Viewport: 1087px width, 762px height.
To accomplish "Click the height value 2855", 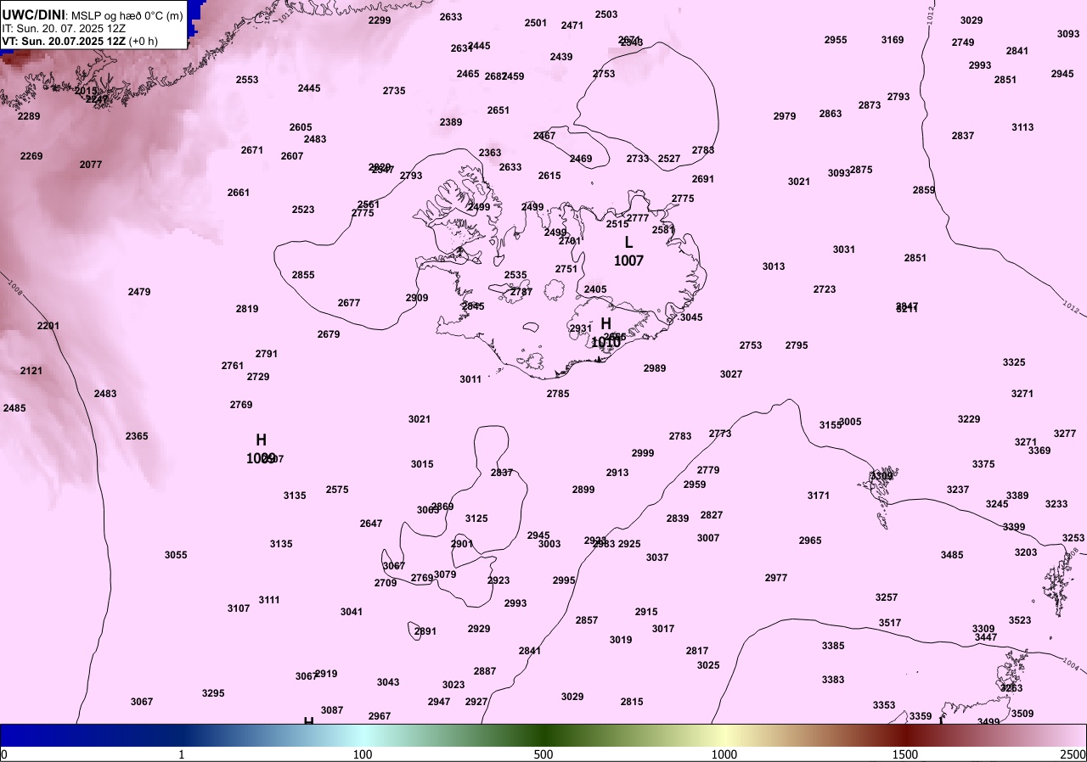I will coord(303,275).
